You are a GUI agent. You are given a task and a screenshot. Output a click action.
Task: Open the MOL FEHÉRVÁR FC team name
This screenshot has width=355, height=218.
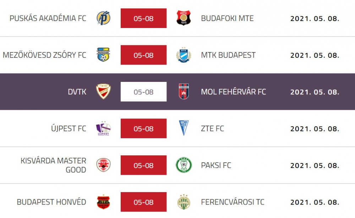(x=234, y=92)
